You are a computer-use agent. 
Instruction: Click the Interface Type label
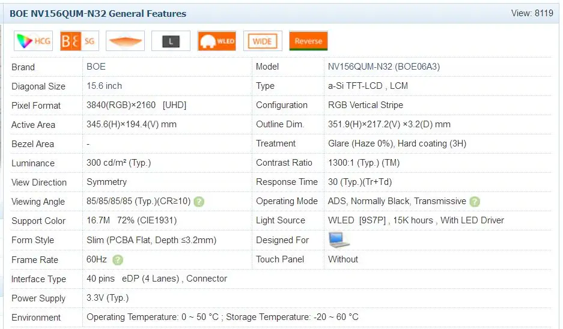(39, 279)
